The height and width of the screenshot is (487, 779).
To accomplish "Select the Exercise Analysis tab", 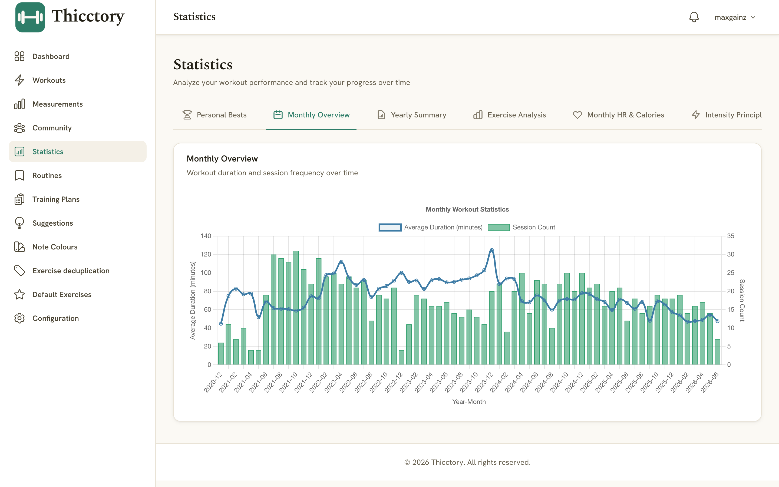I will pos(510,115).
